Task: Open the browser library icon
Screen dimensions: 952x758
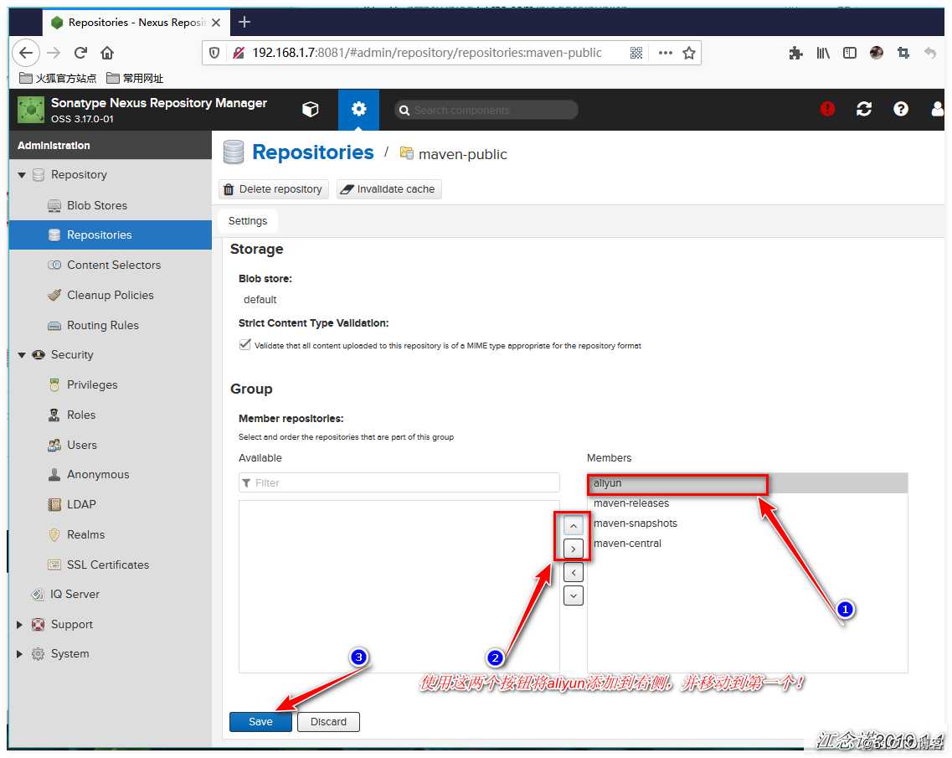Action: pos(823,53)
